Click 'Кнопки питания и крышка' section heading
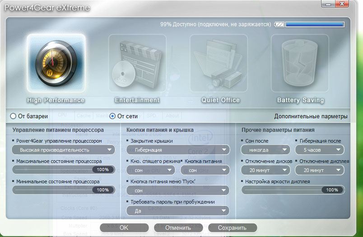 coord(160,130)
